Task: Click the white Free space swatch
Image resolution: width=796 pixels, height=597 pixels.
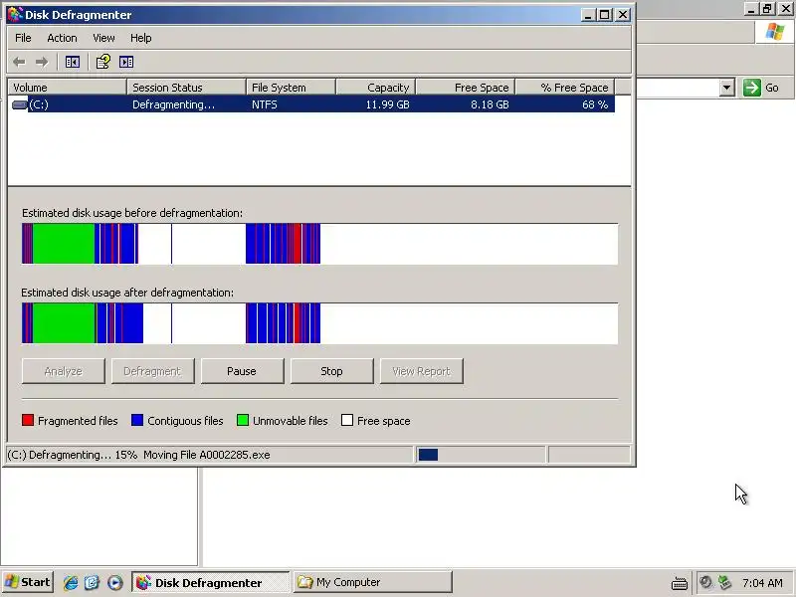Action: click(x=347, y=420)
